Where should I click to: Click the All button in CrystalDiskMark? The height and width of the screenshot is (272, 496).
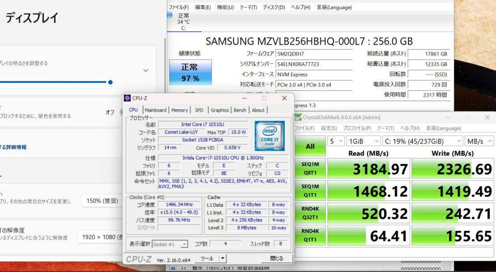[x=310, y=146]
